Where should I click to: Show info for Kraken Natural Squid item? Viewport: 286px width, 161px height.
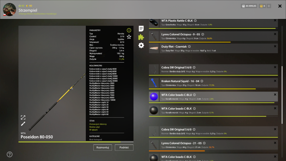coord(202,81)
